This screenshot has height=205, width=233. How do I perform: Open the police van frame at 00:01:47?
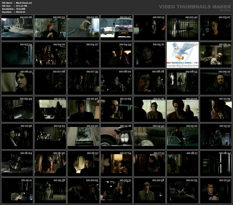click(x=116, y=28)
